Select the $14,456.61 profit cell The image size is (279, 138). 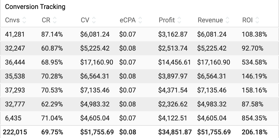pyautogui.click(x=175, y=62)
